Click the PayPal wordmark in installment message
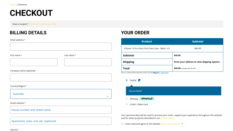The image size is (233, 131). coord(157,73)
